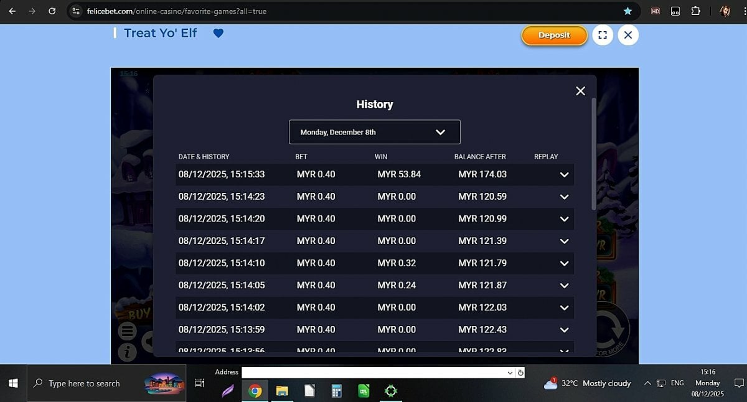This screenshot has height=402, width=747.
Task: Expand the row with balance MYR 121.87
Action: tap(564, 286)
